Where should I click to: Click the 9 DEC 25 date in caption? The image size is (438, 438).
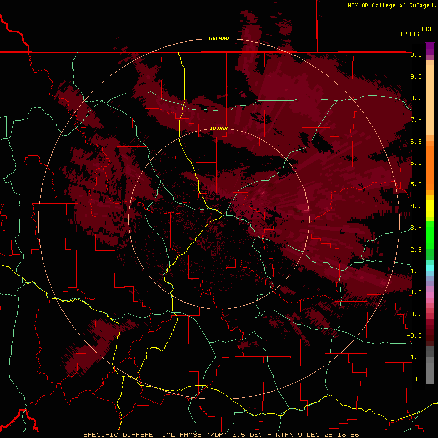click(x=315, y=435)
